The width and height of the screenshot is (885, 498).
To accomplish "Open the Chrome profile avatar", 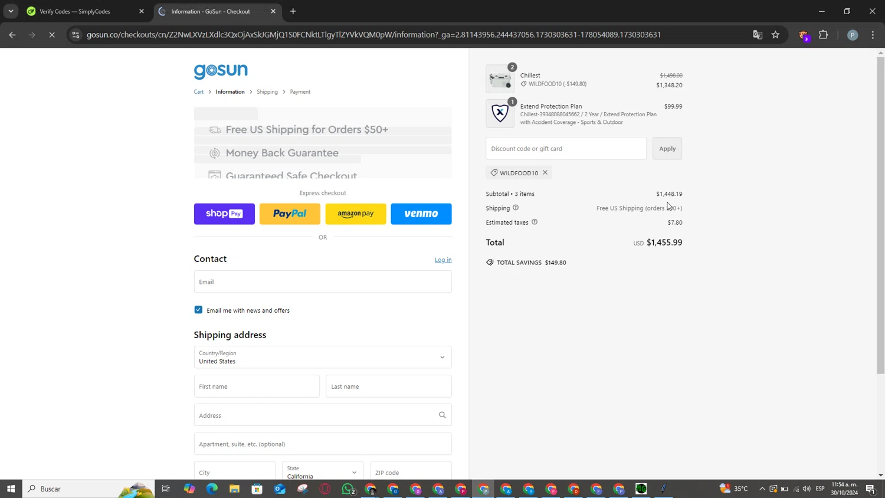I will pos(853,35).
